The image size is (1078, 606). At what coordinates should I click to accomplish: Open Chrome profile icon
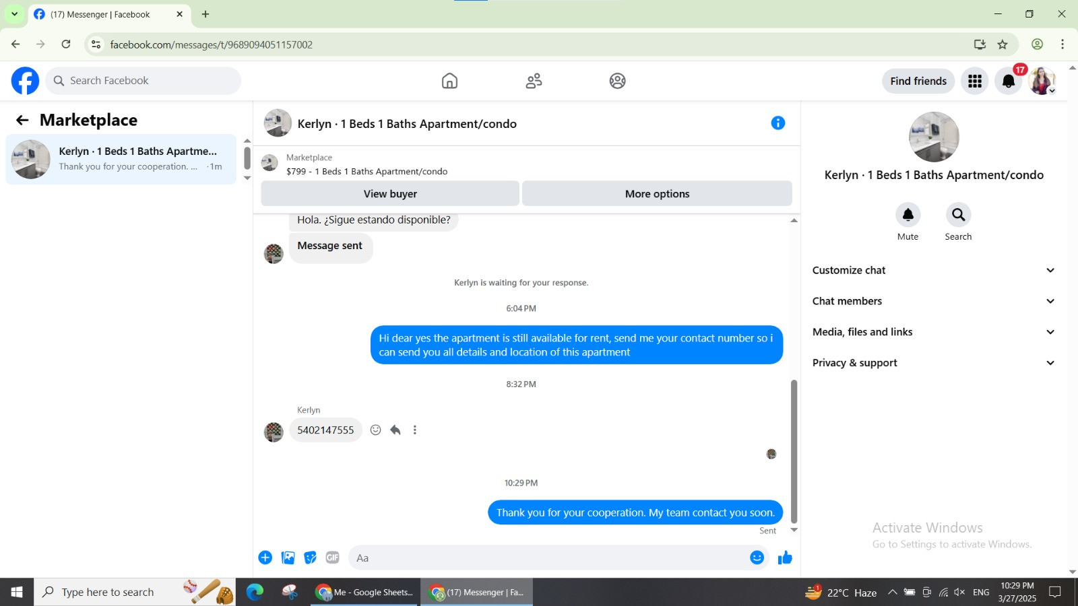[1037, 44]
